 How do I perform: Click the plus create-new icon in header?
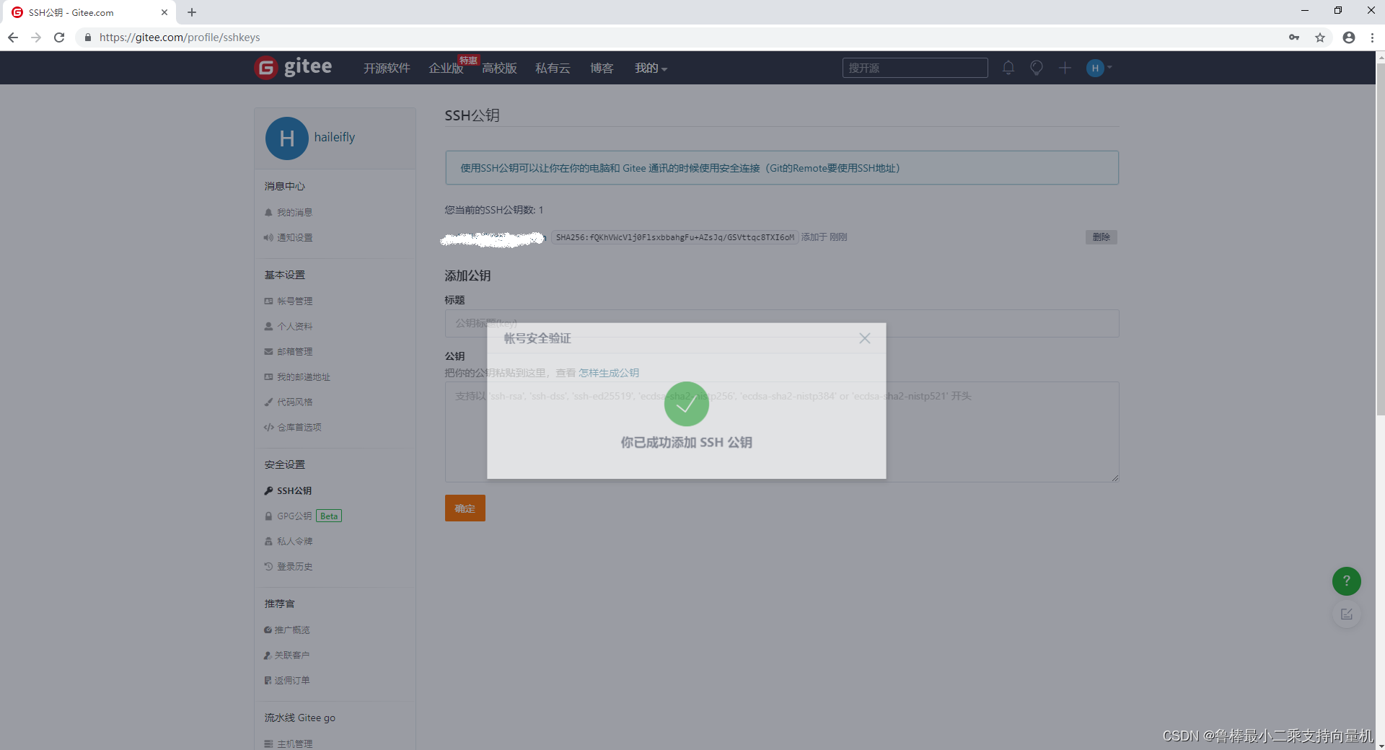click(x=1065, y=68)
